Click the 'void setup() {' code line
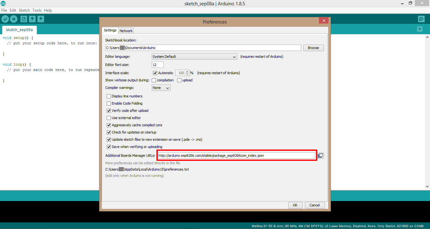430x229 pixels. coord(18,38)
